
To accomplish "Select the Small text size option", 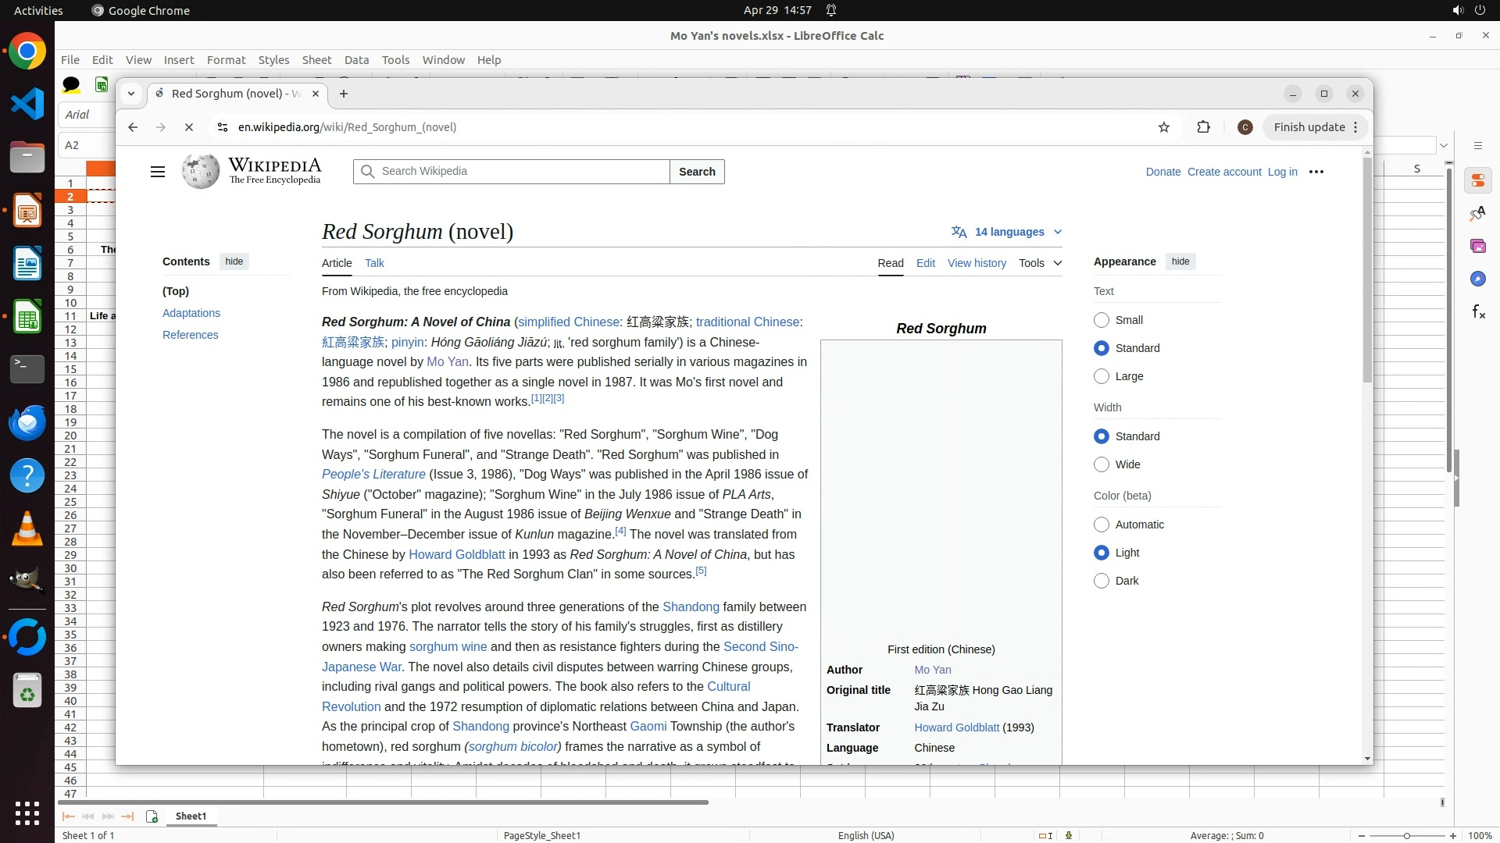I will point(1102,320).
